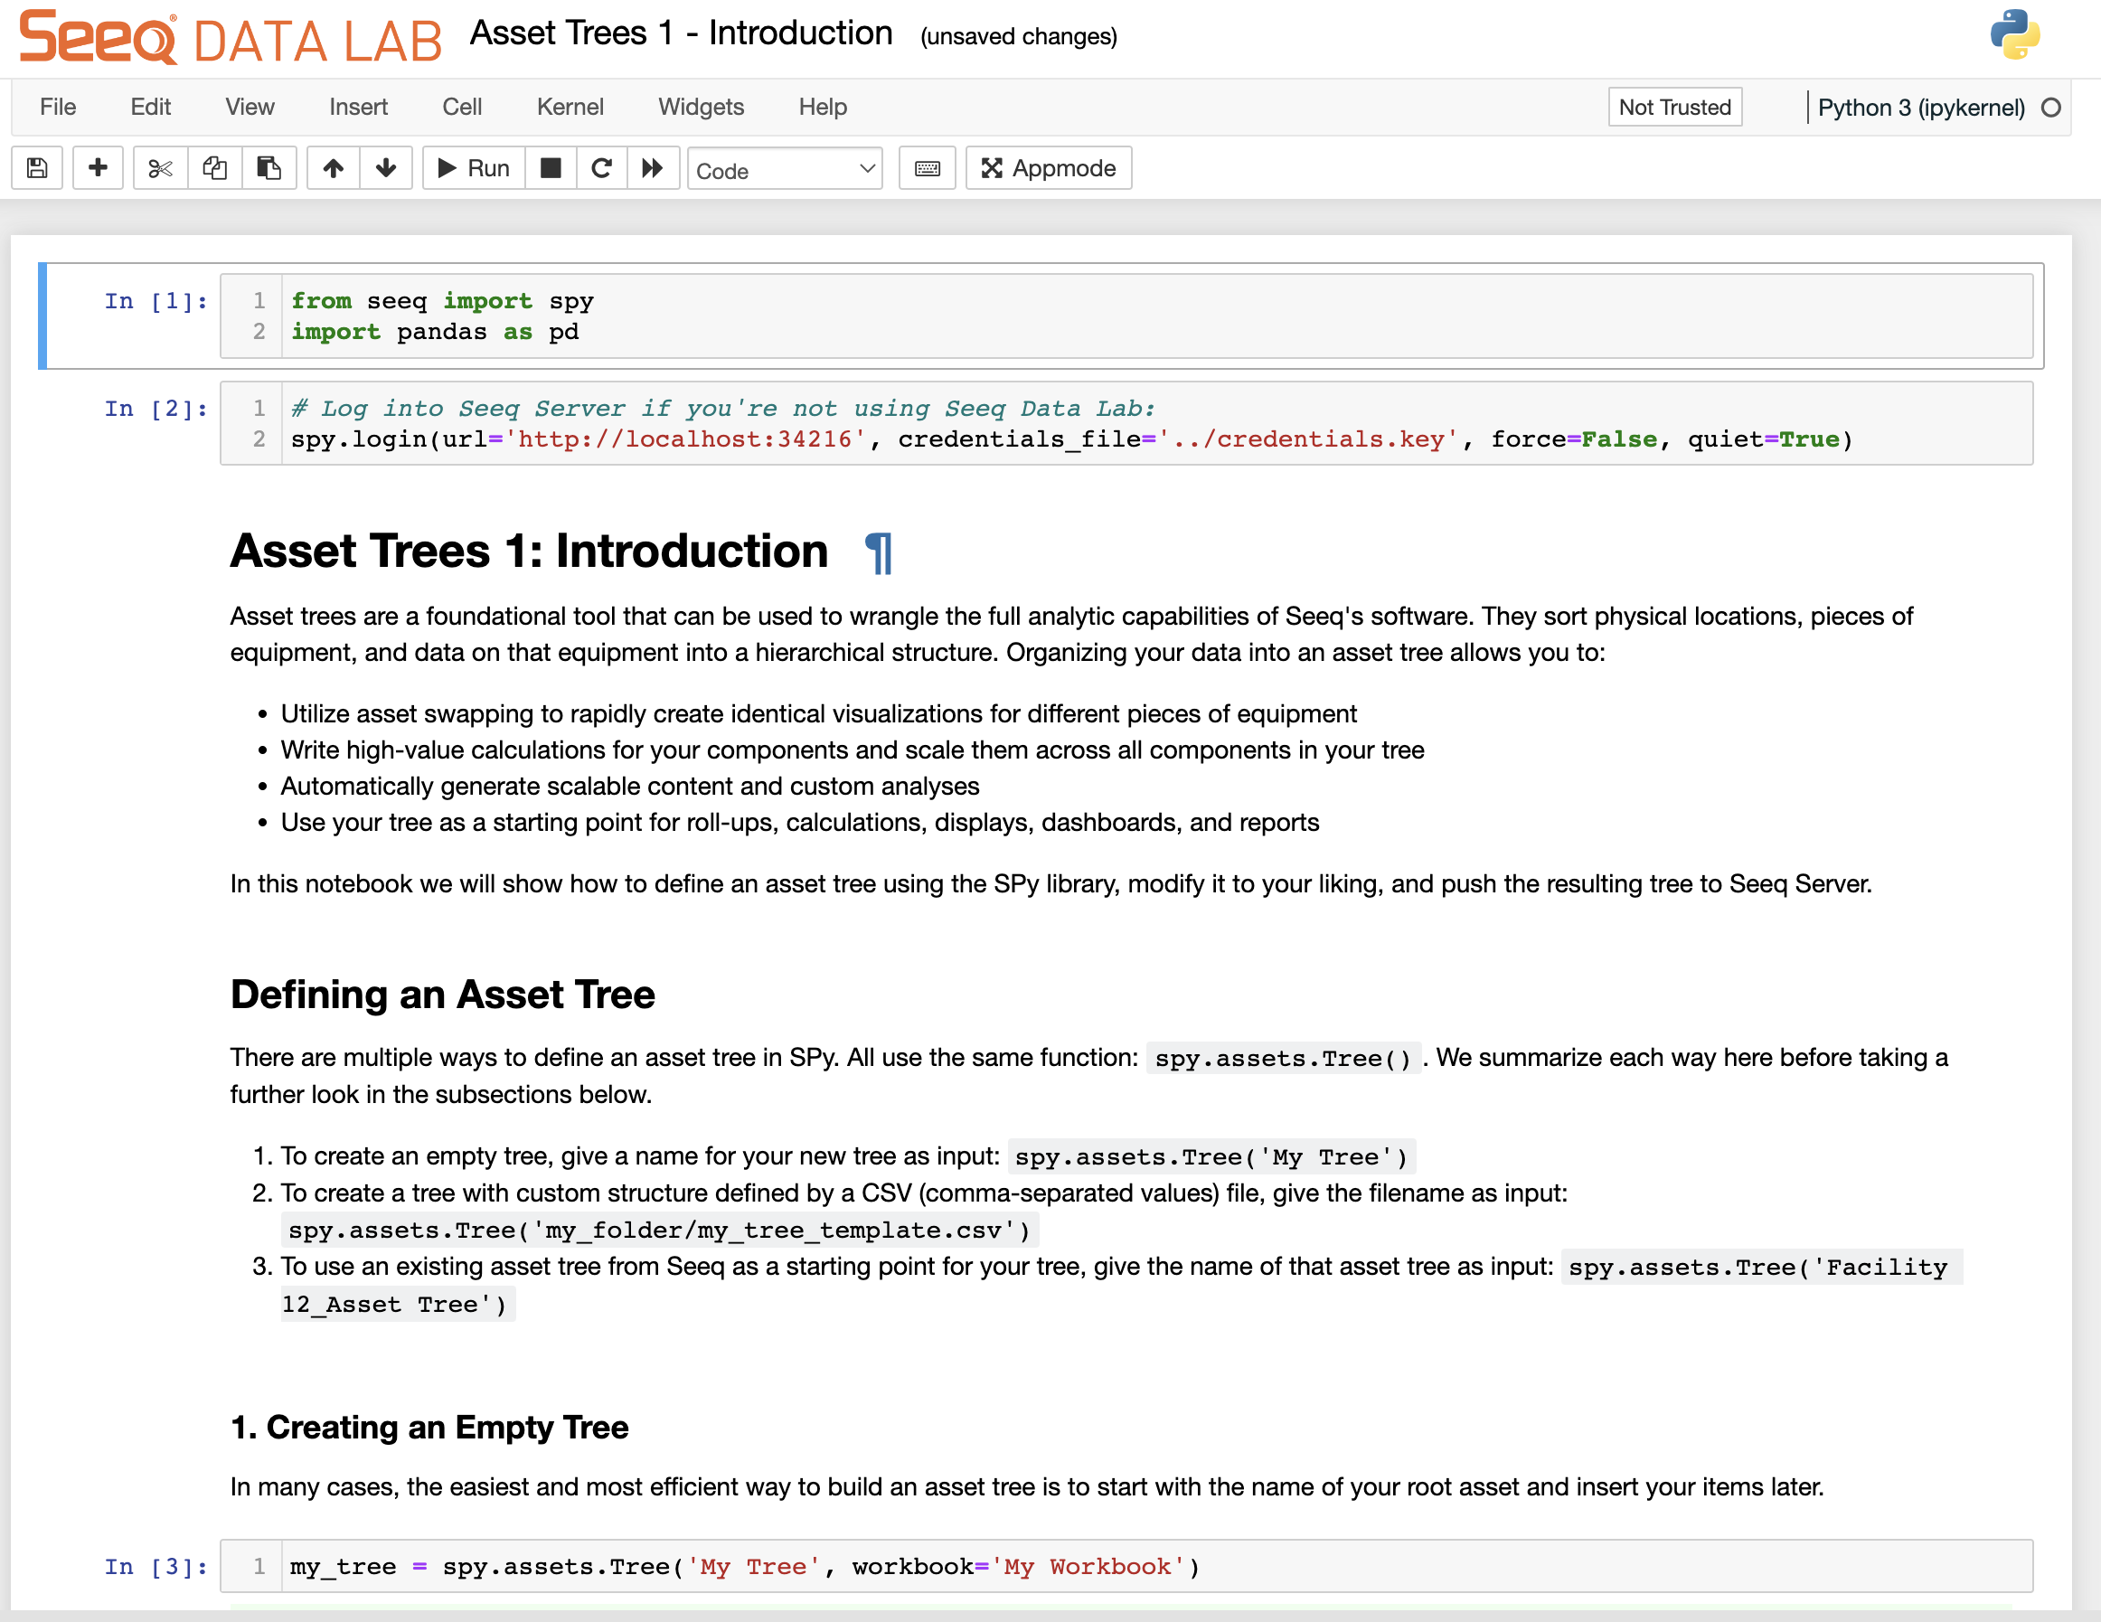The width and height of the screenshot is (2101, 1622).
Task: Open the Insert menu
Action: 358,107
